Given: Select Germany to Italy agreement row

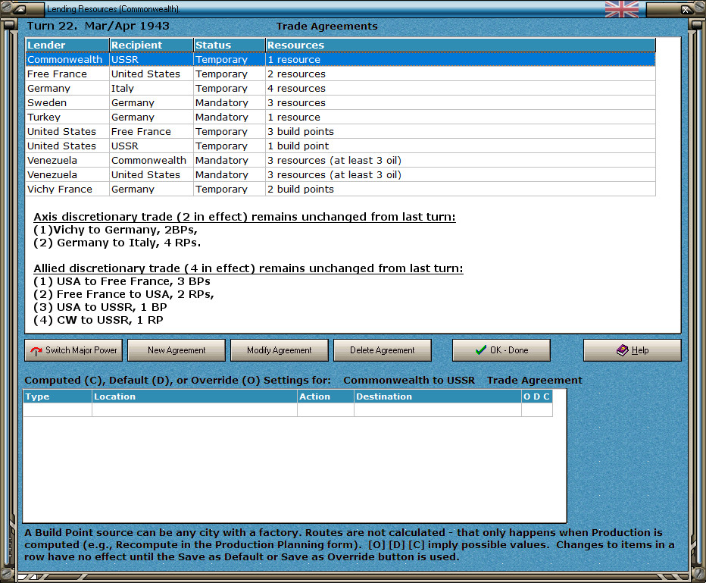Looking at the screenshot, I should pyautogui.click(x=340, y=88).
